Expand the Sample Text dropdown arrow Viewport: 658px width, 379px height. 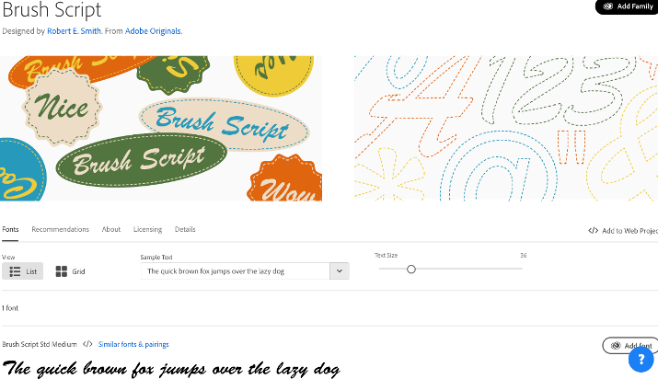pos(339,271)
